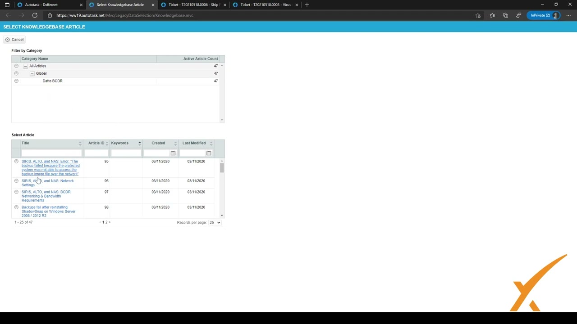Click the Title filter input field
The image size is (577, 324).
pyautogui.click(x=51, y=153)
